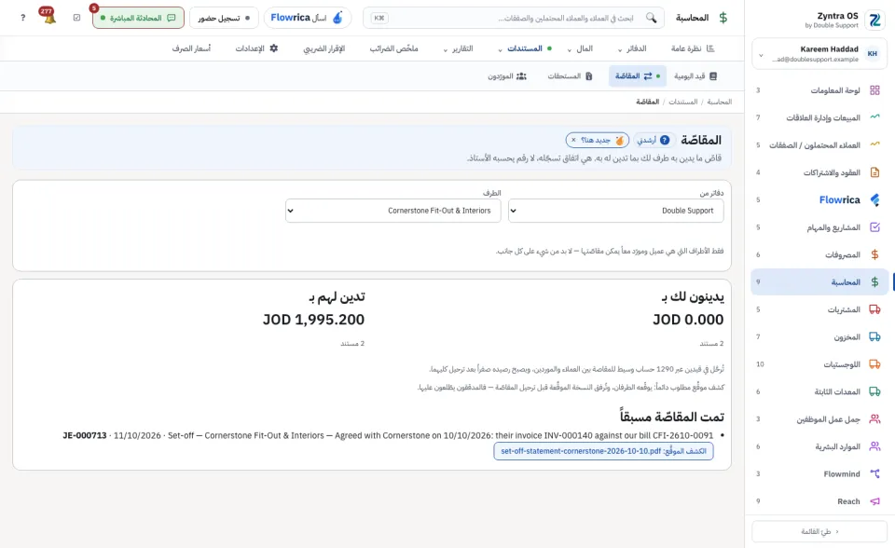Click the JE-000713 journal entry text

85,435
